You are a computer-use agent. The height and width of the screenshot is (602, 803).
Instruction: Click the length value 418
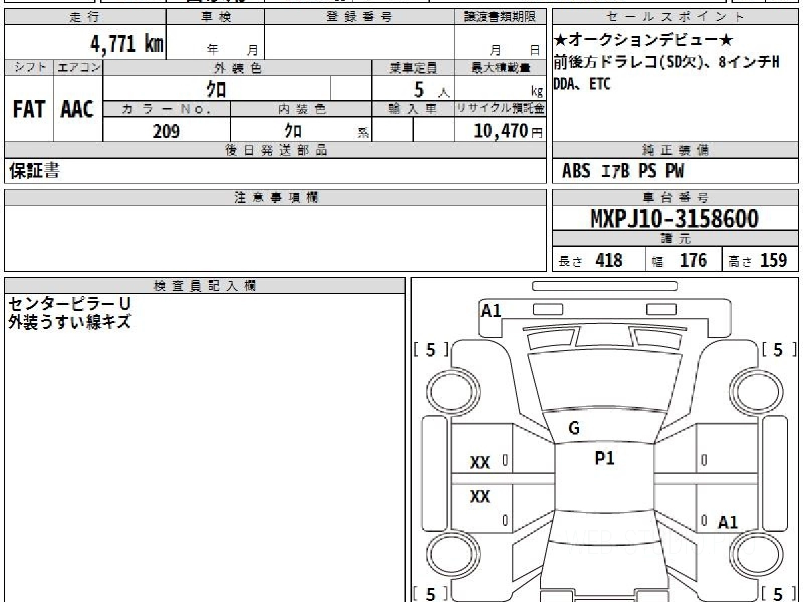pos(609,260)
